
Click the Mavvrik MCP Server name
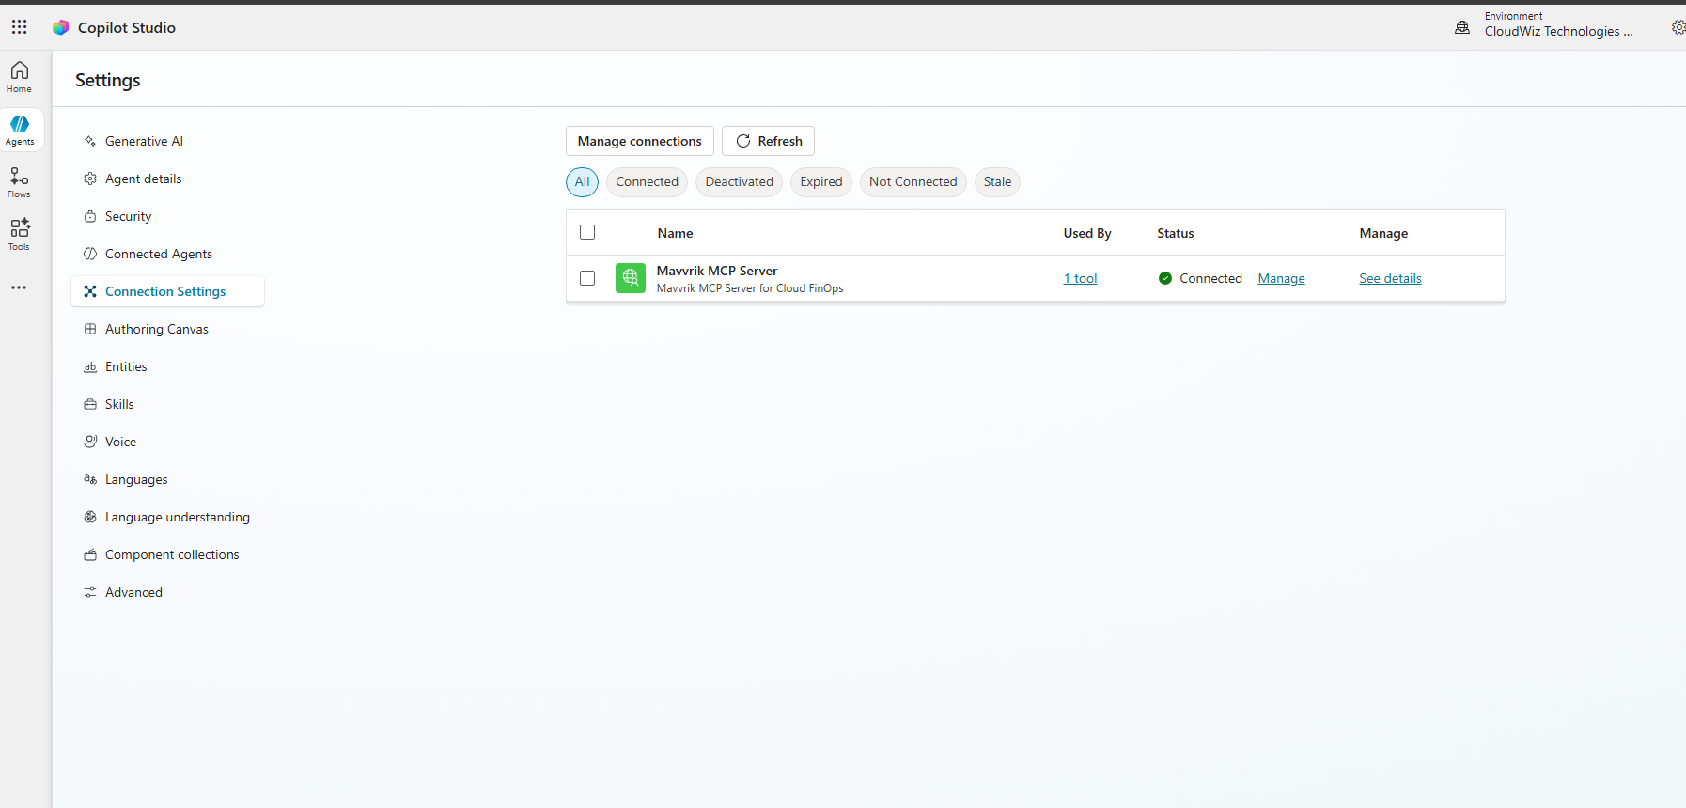(x=717, y=271)
